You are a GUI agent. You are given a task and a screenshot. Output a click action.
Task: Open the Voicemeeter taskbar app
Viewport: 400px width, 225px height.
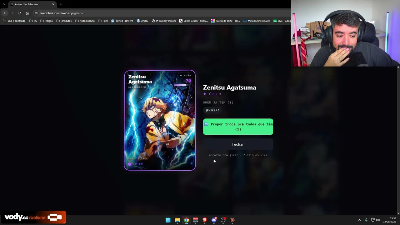tap(196, 220)
